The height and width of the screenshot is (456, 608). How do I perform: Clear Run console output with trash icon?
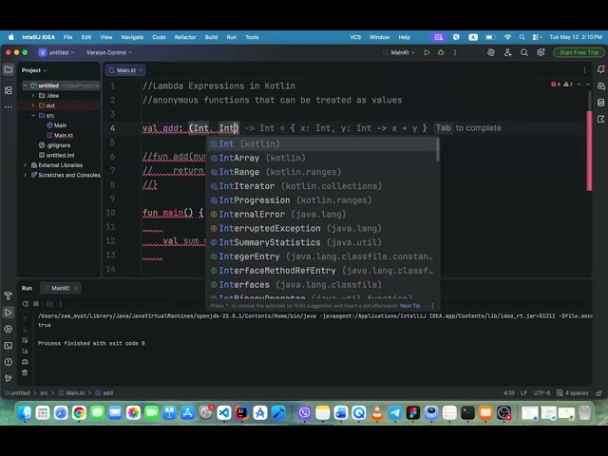(x=25, y=372)
